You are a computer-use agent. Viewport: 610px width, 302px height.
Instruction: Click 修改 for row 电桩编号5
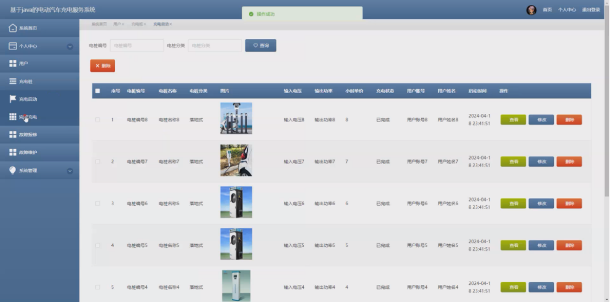(541, 246)
